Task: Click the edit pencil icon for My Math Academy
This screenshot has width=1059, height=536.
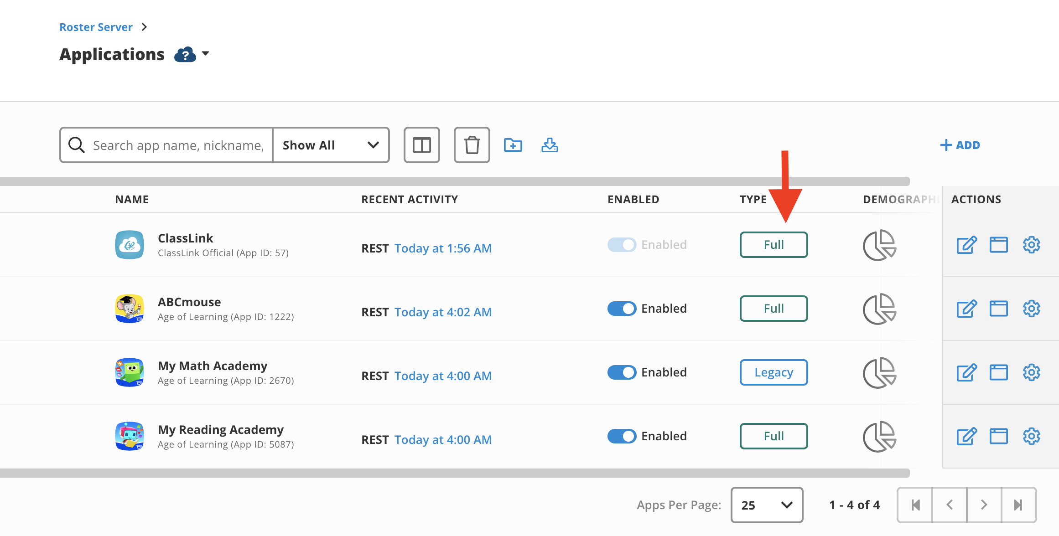Action: click(x=967, y=372)
